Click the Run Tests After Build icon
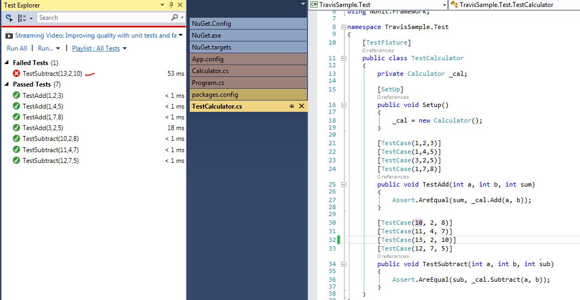This screenshot has width=580, height=300. [x=10, y=18]
